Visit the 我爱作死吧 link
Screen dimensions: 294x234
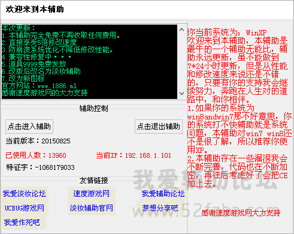[22, 223]
